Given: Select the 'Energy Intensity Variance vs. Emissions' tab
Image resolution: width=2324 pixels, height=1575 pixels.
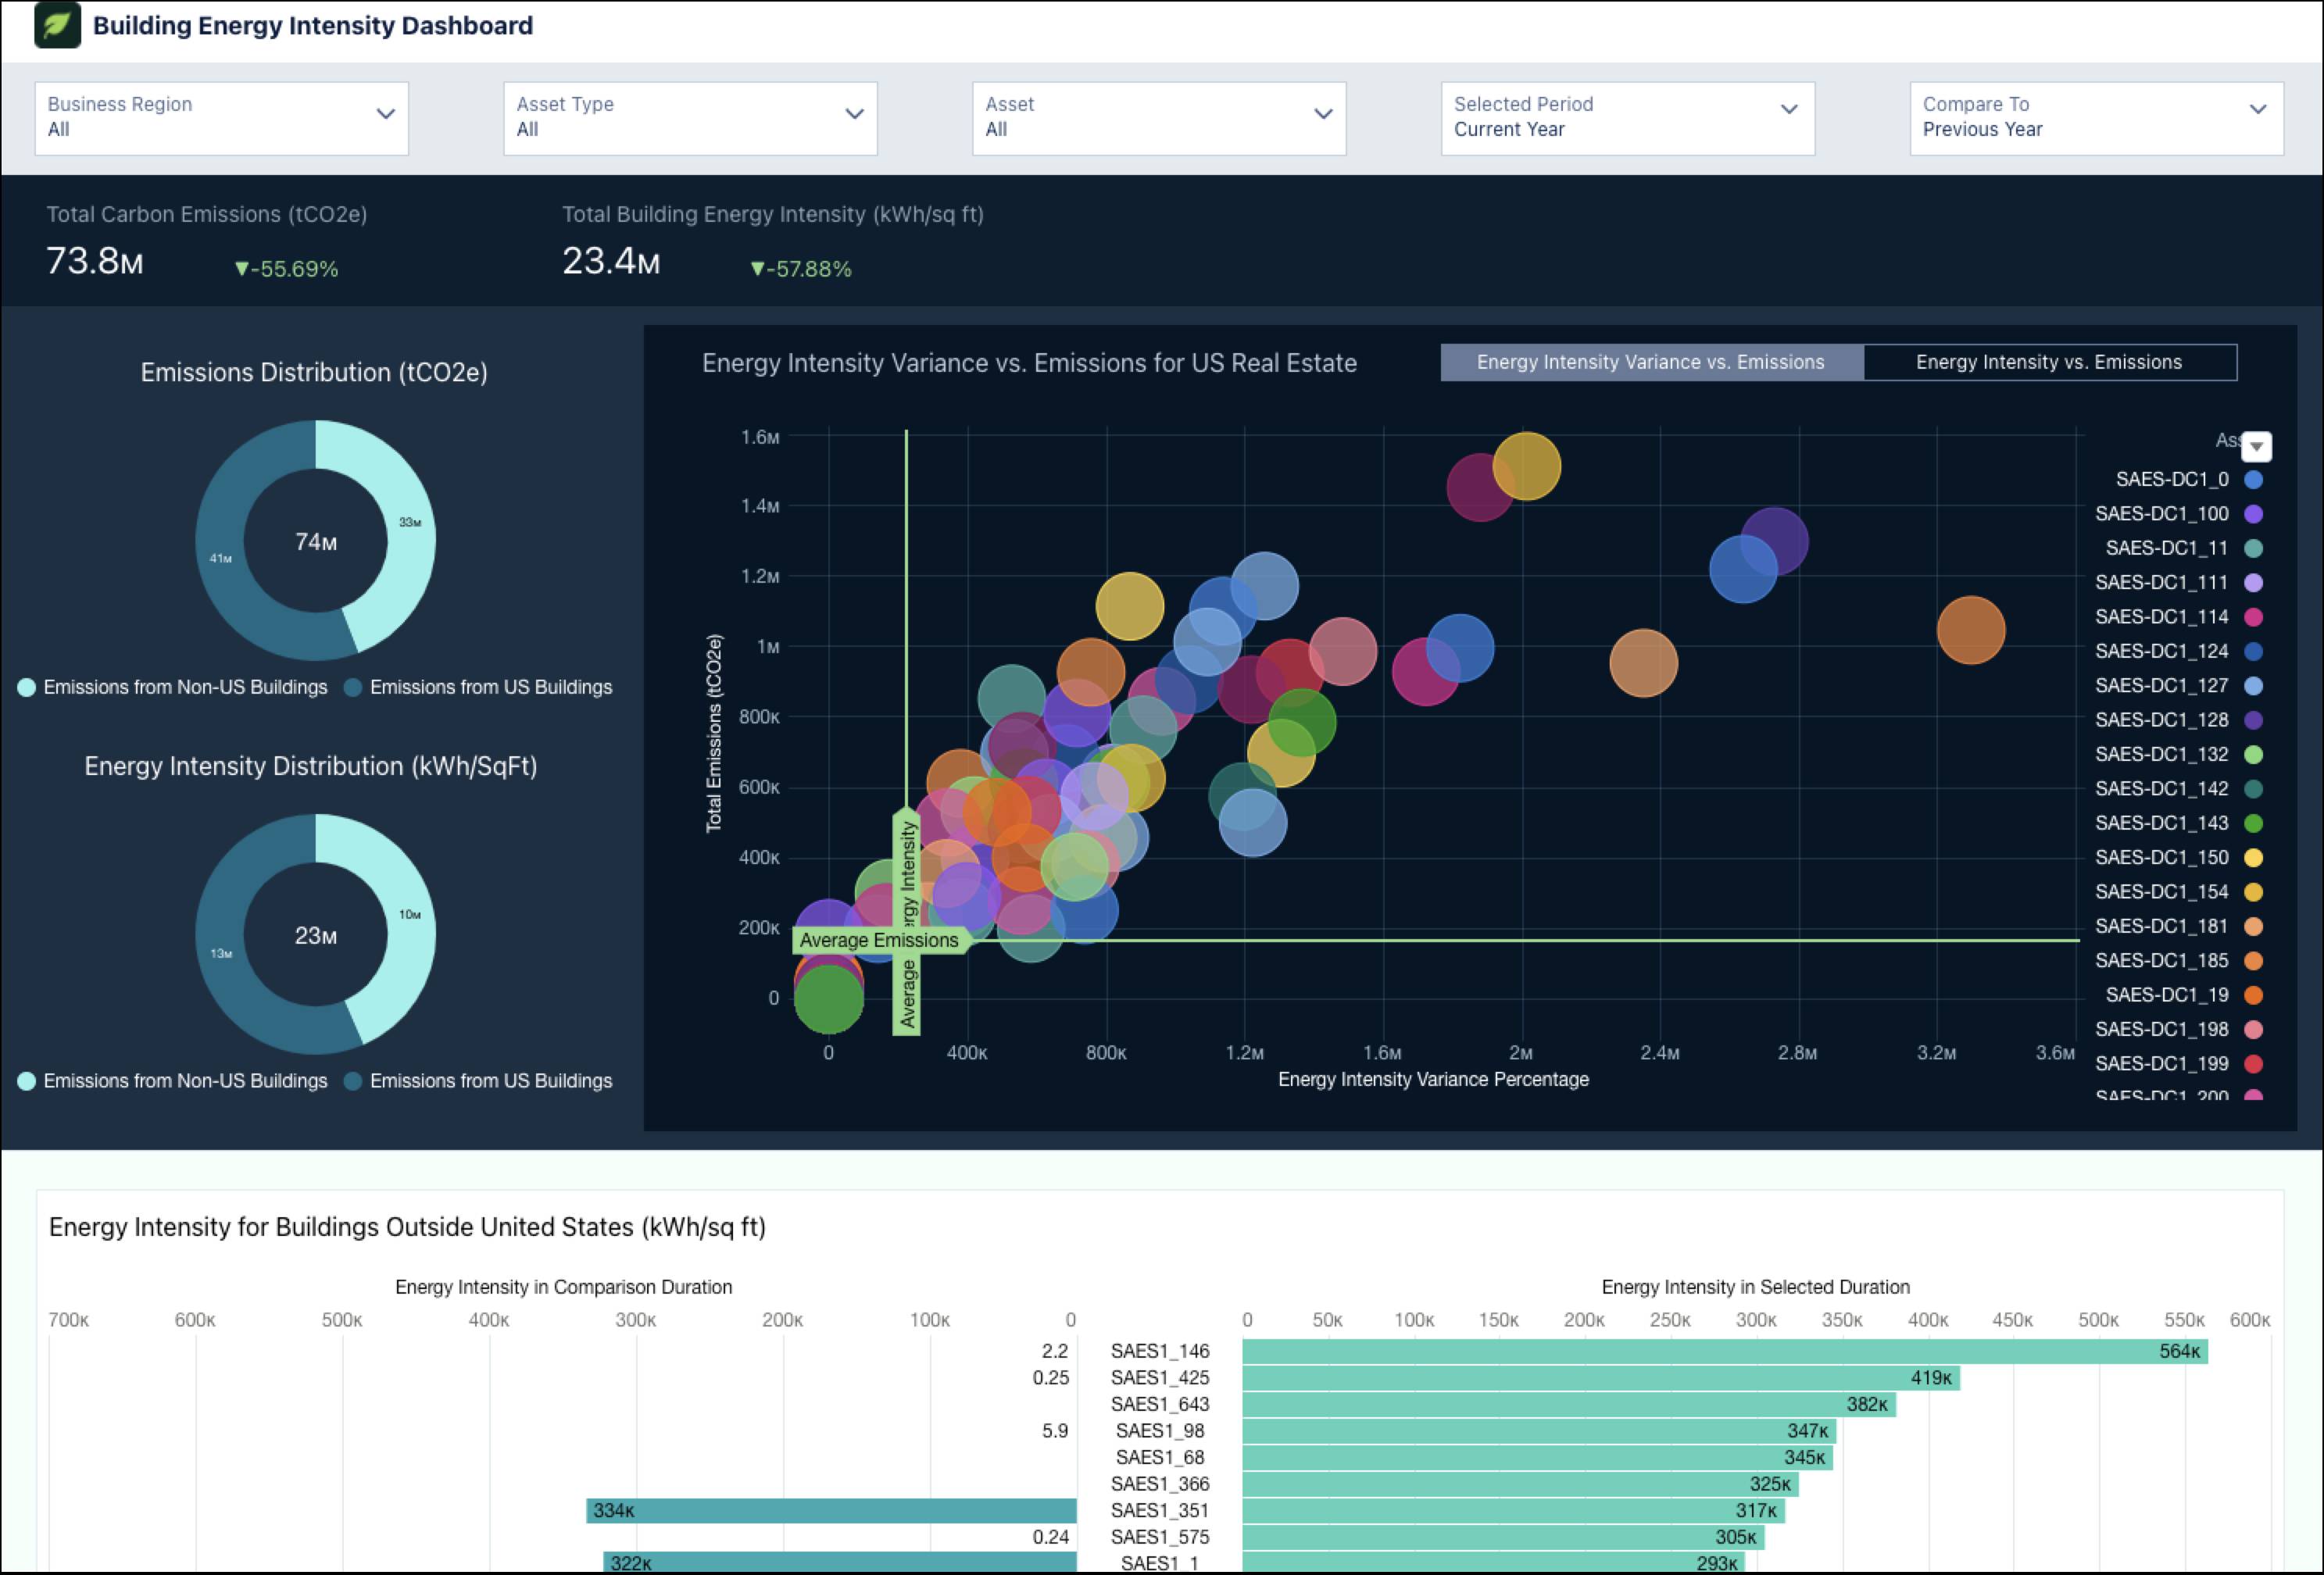Looking at the screenshot, I should pyautogui.click(x=1649, y=362).
